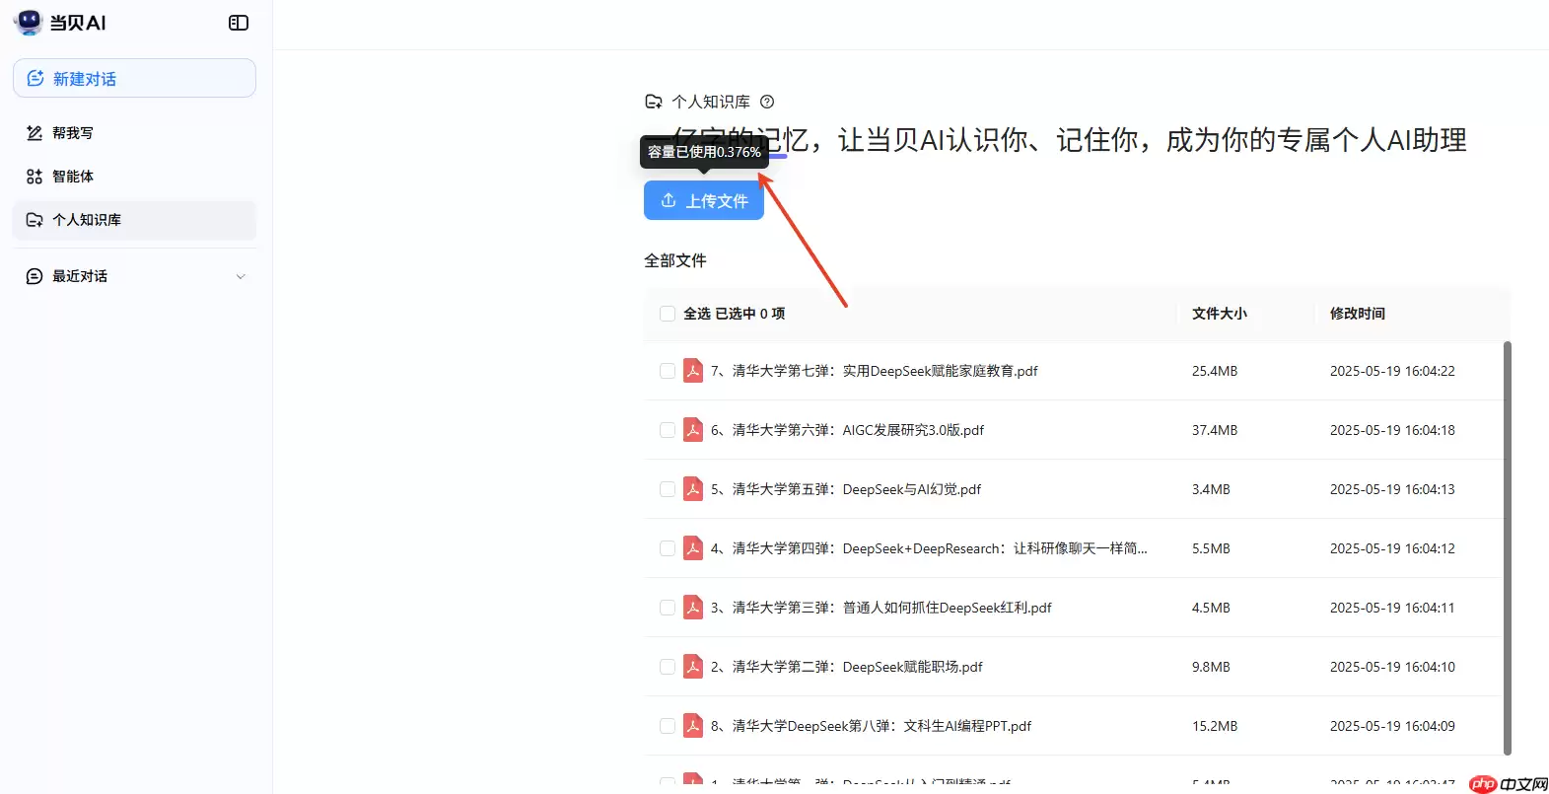Click the PDF icon of 第七弹 file
This screenshot has width=1549, height=794.
(x=693, y=371)
